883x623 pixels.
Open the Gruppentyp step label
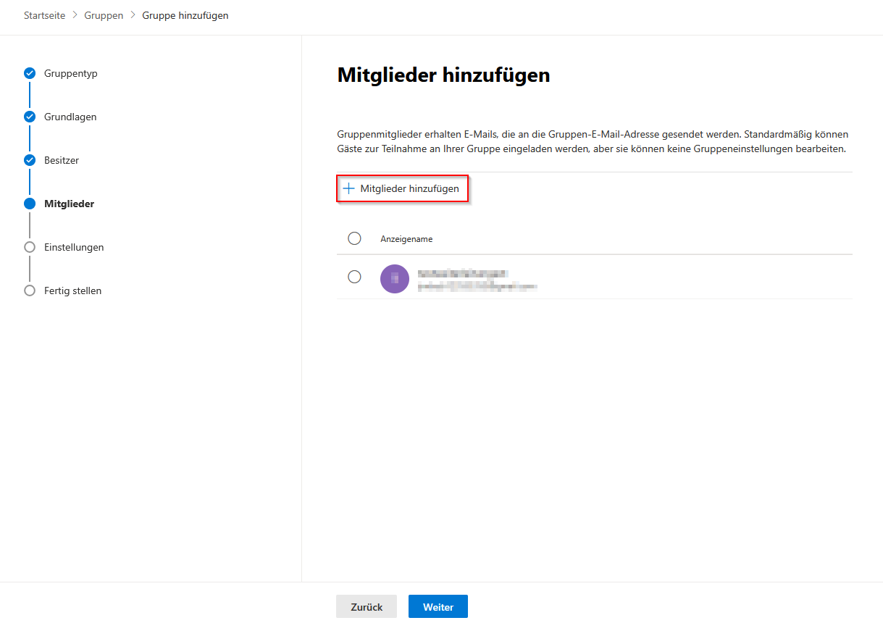(x=70, y=73)
